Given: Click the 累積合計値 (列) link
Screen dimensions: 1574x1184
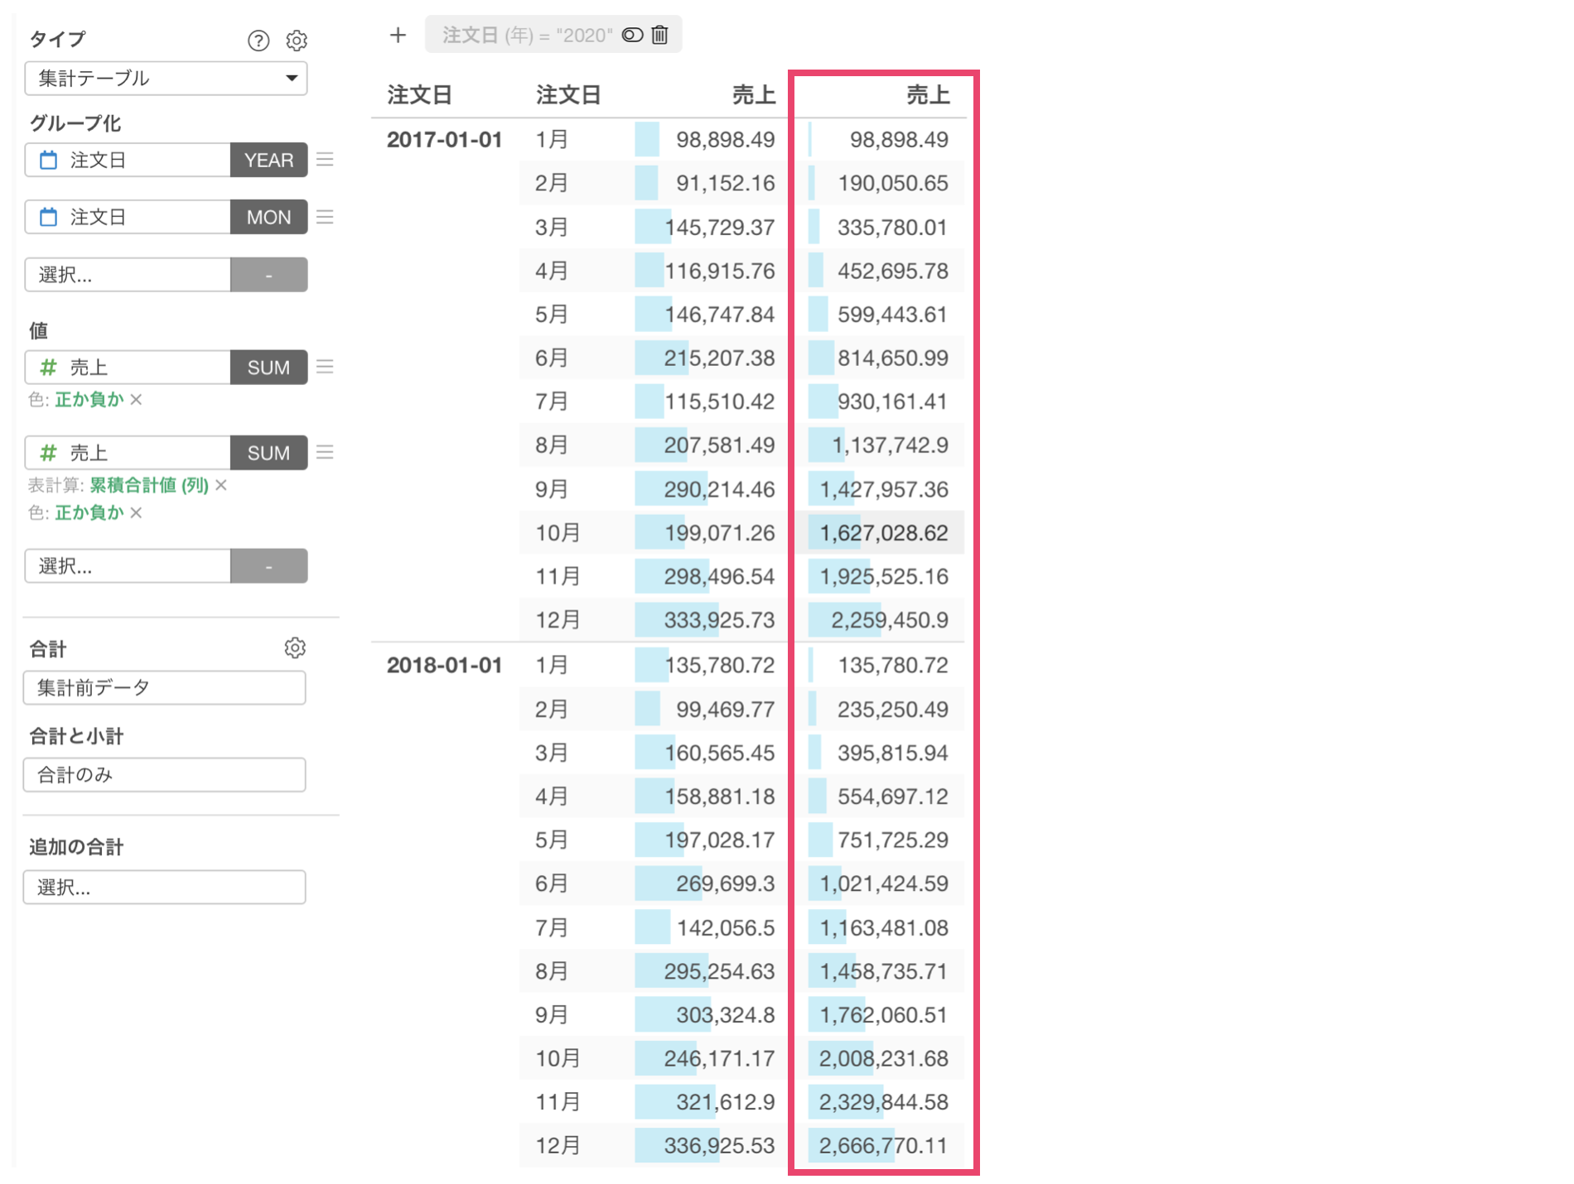Looking at the screenshot, I should click(x=149, y=485).
